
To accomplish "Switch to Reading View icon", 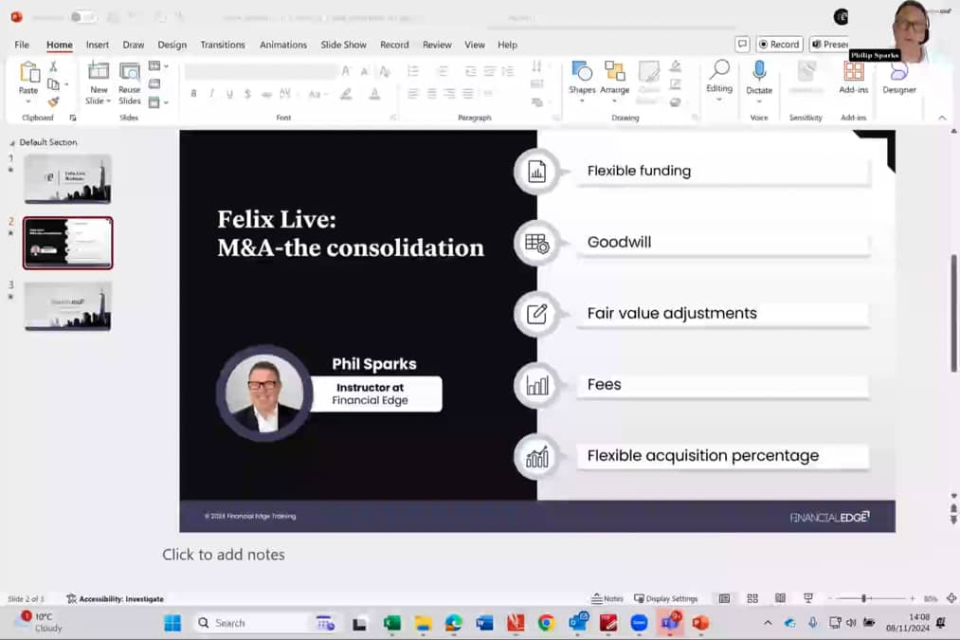I will (x=780, y=598).
